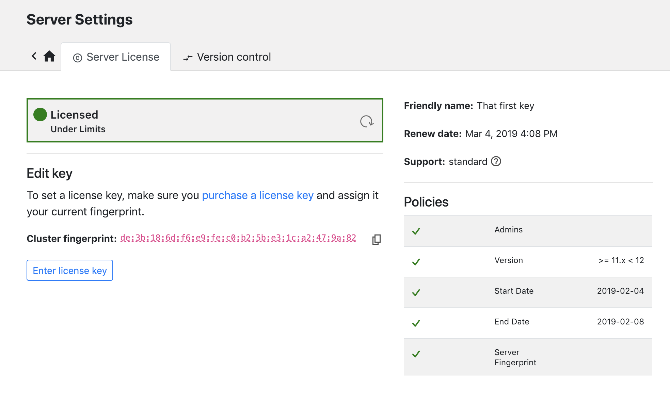
Task: Switch to the Server License tab
Action: pos(116,57)
